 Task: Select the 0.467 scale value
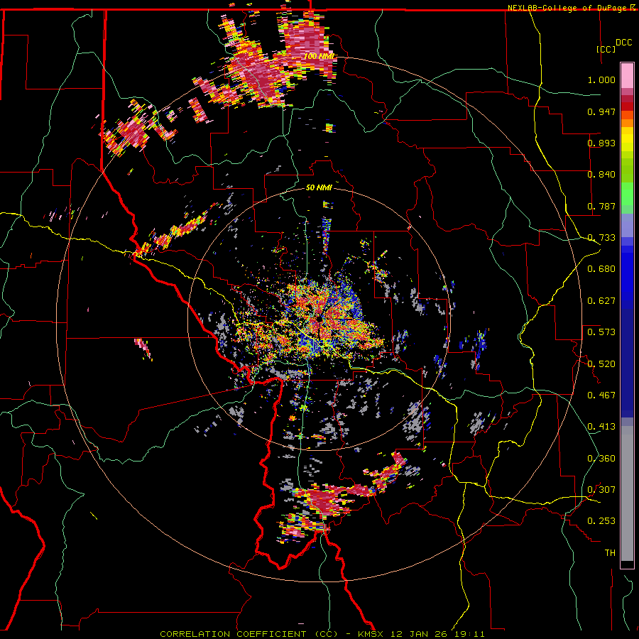tap(601, 395)
